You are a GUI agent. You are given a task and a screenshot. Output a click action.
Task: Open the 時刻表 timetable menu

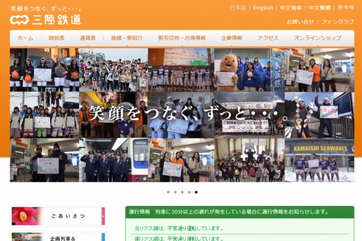[x=56, y=38]
